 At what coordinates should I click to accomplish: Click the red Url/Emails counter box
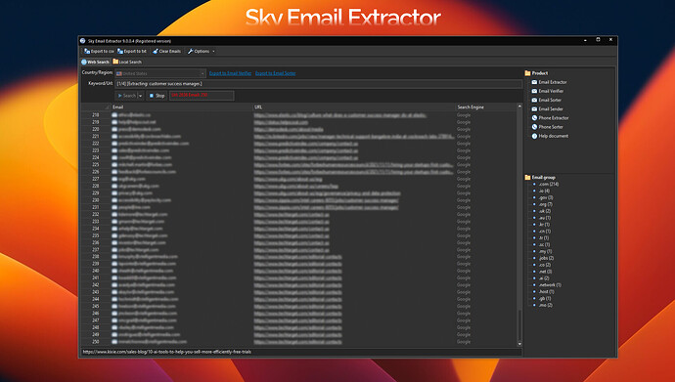point(202,96)
